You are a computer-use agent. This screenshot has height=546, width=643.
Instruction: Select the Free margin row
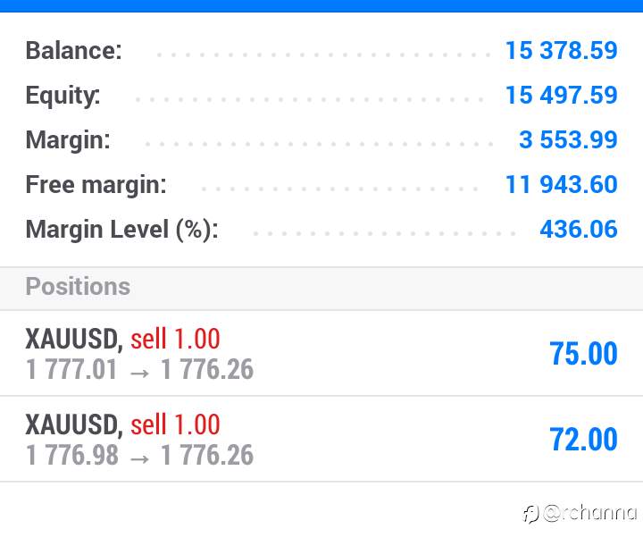click(321, 185)
